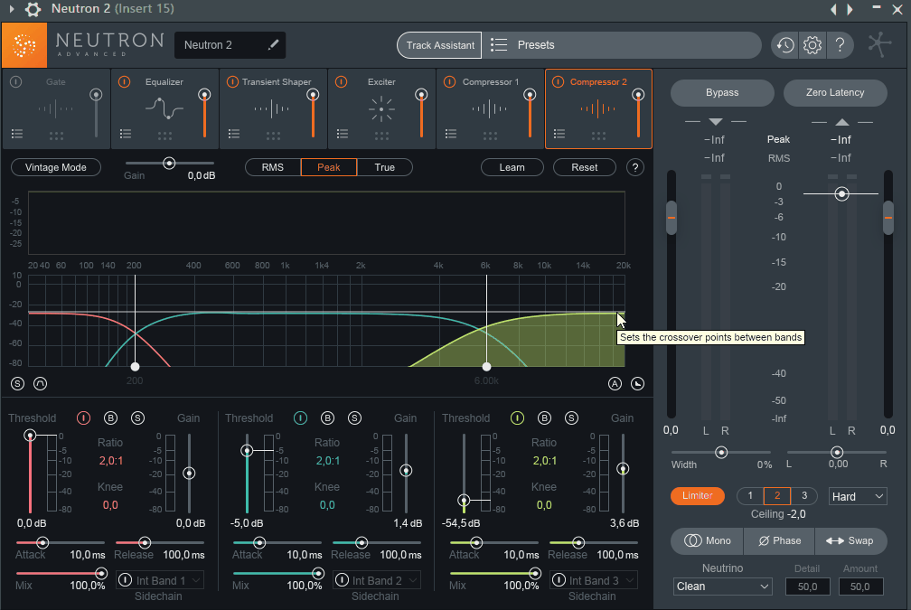Open the Gate module preset list icon
The width and height of the screenshot is (911, 610).
tap(17, 134)
